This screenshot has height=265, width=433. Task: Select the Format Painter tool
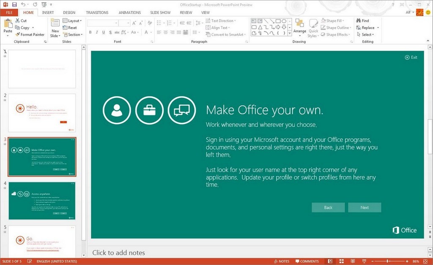coord(30,35)
